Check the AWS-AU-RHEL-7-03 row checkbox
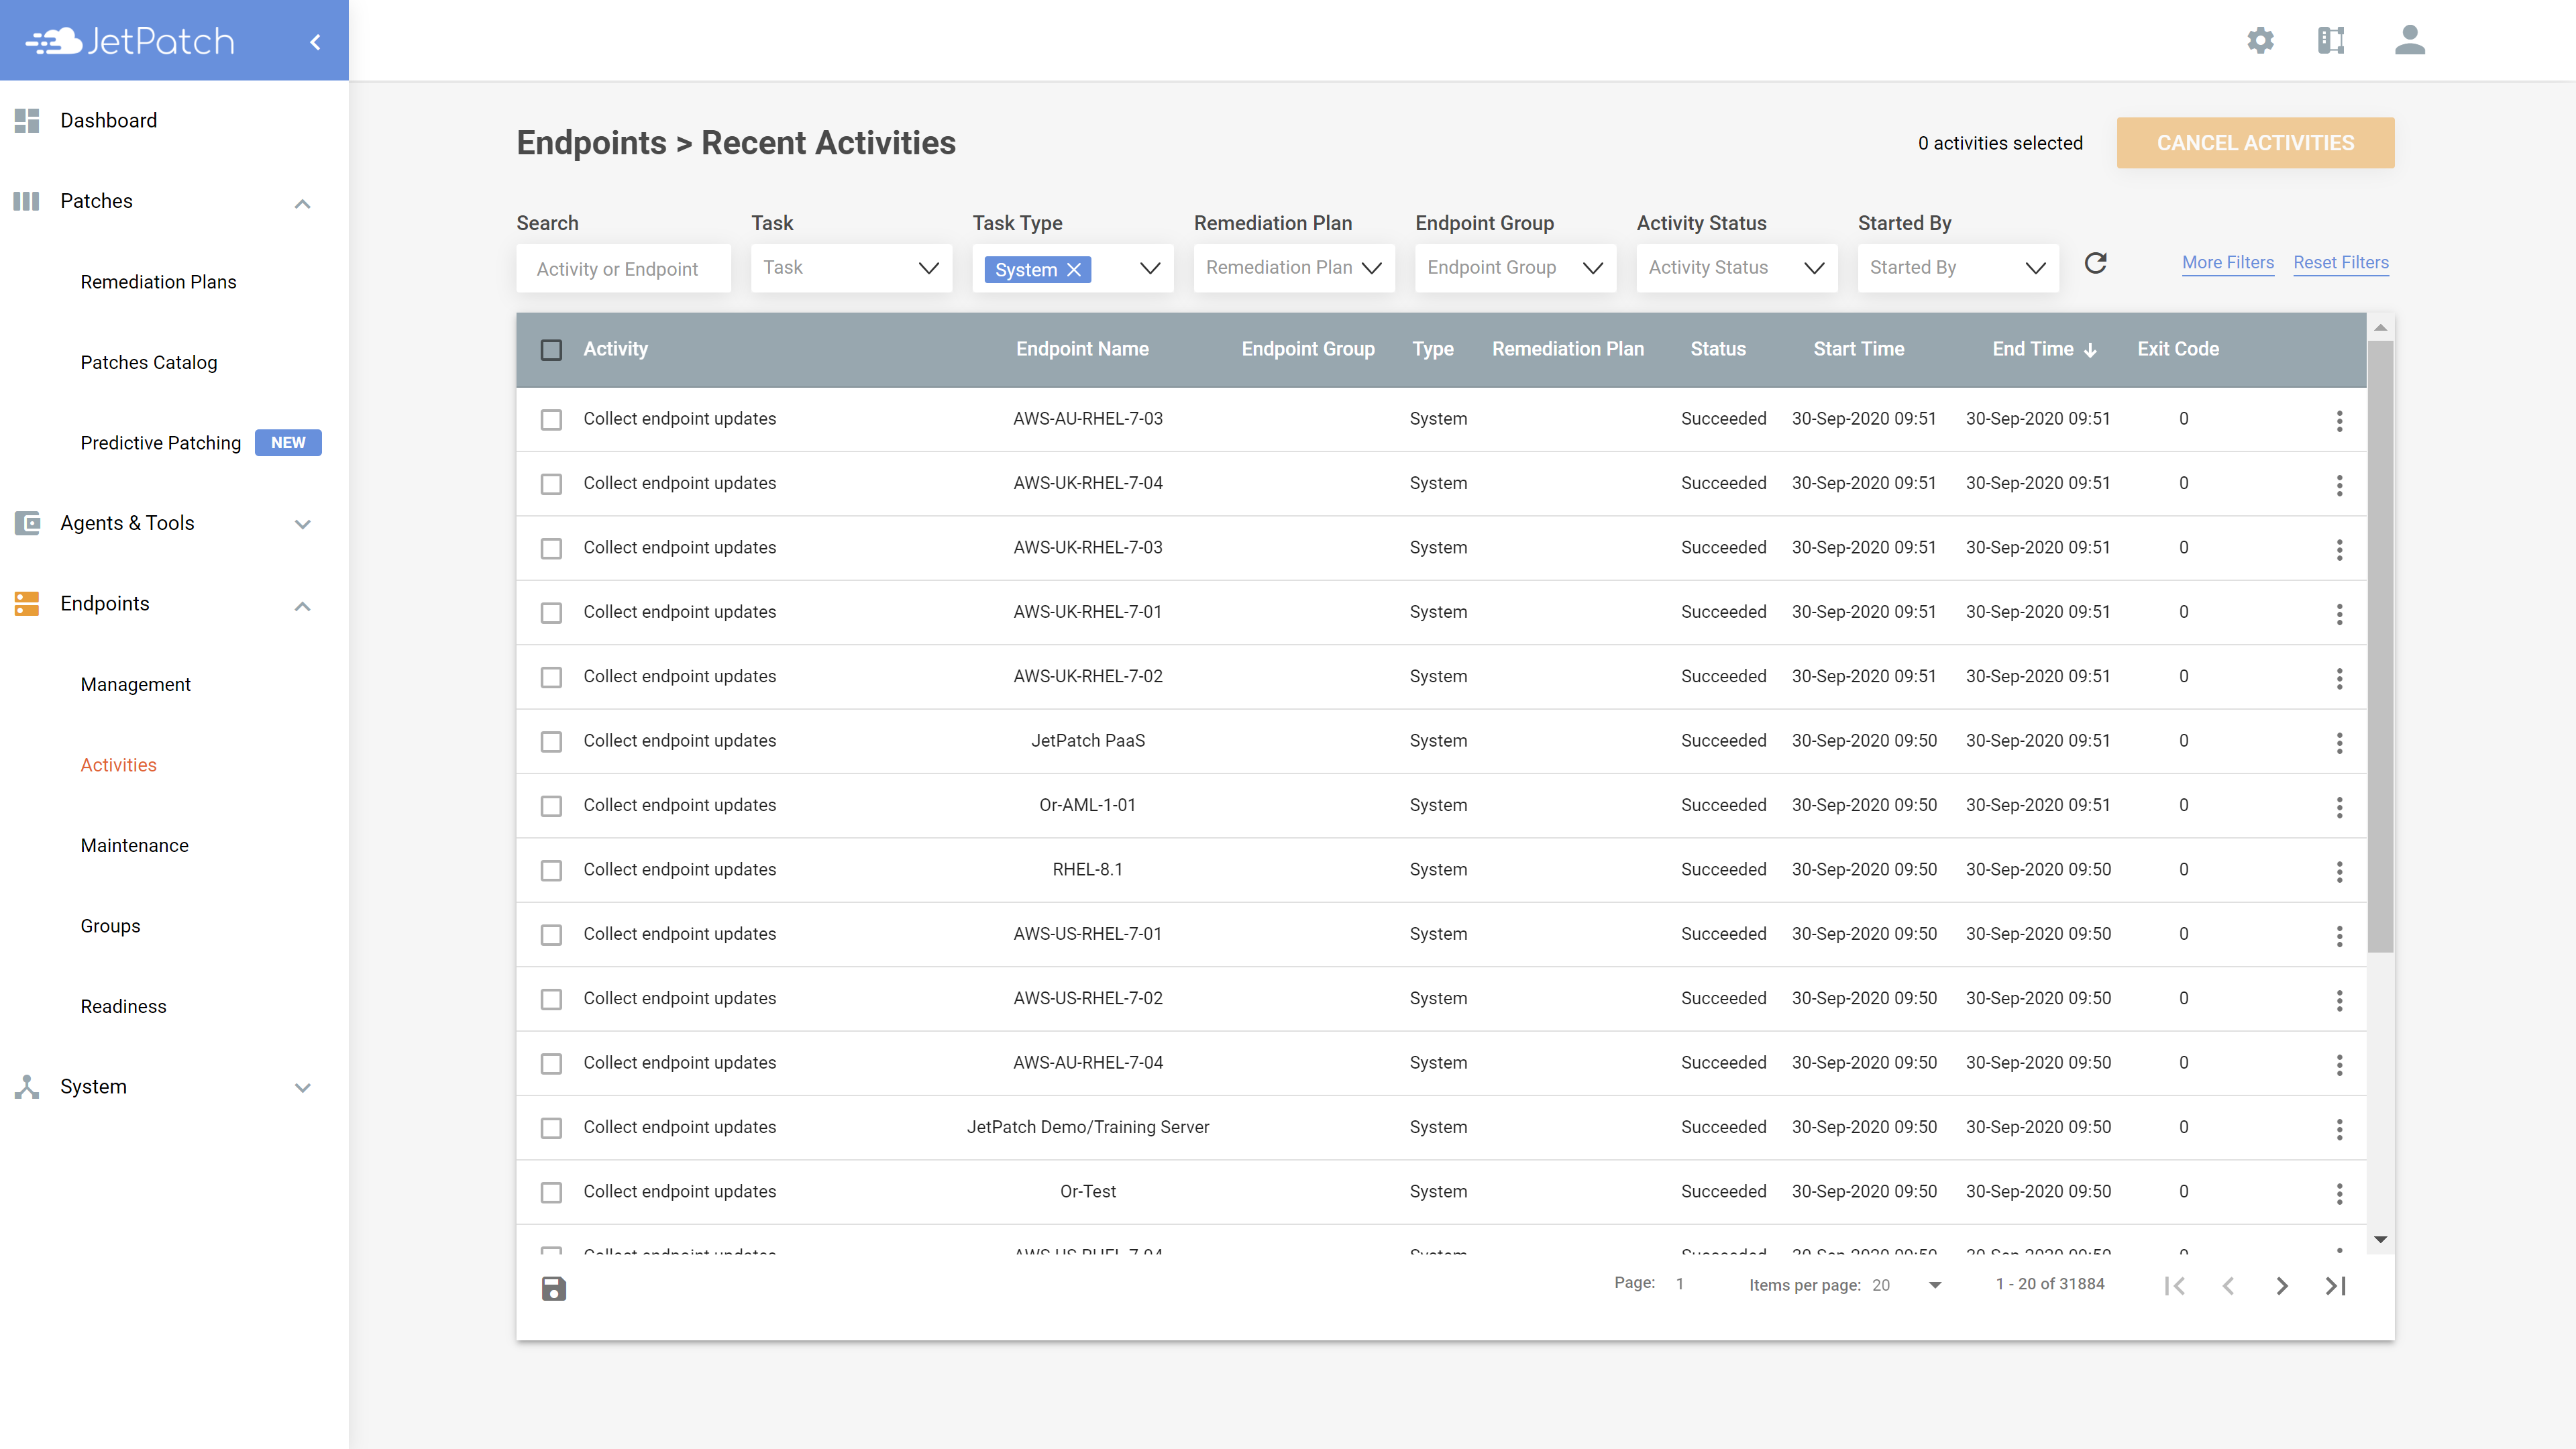The height and width of the screenshot is (1449, 2576). pyautogui.click(x=551, y=420)
